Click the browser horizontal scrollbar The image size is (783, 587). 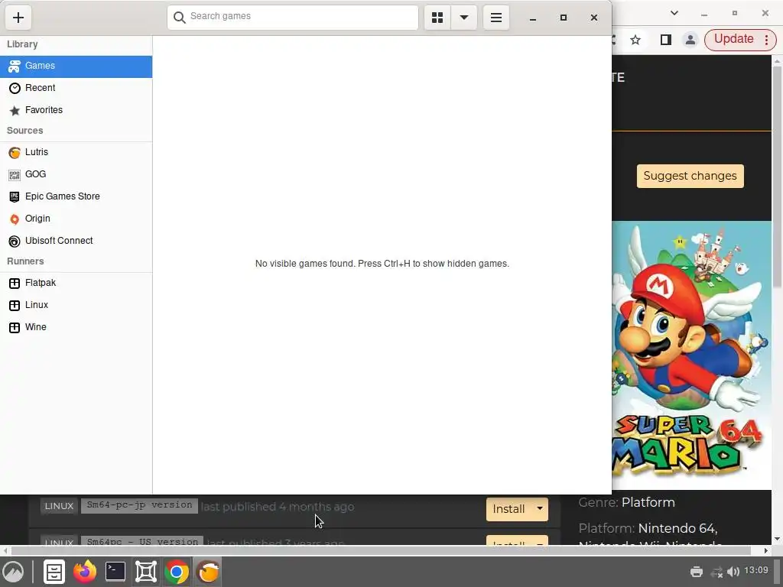381,550
